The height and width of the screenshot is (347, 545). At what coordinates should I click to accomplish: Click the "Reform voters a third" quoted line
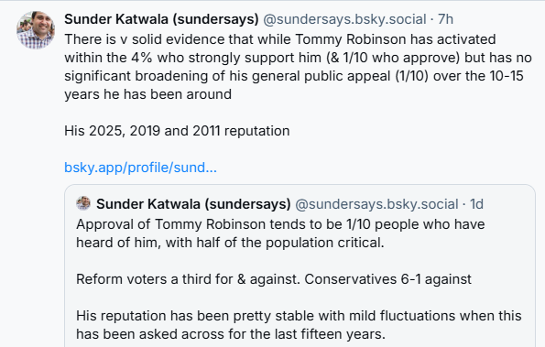(274, 279)
